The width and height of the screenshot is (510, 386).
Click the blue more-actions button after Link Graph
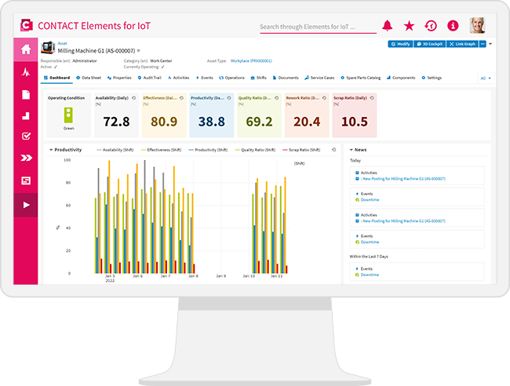[x=483, y=44]
